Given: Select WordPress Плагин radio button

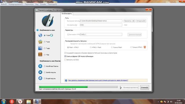Looking at the screenshot, I should [45, 66].
